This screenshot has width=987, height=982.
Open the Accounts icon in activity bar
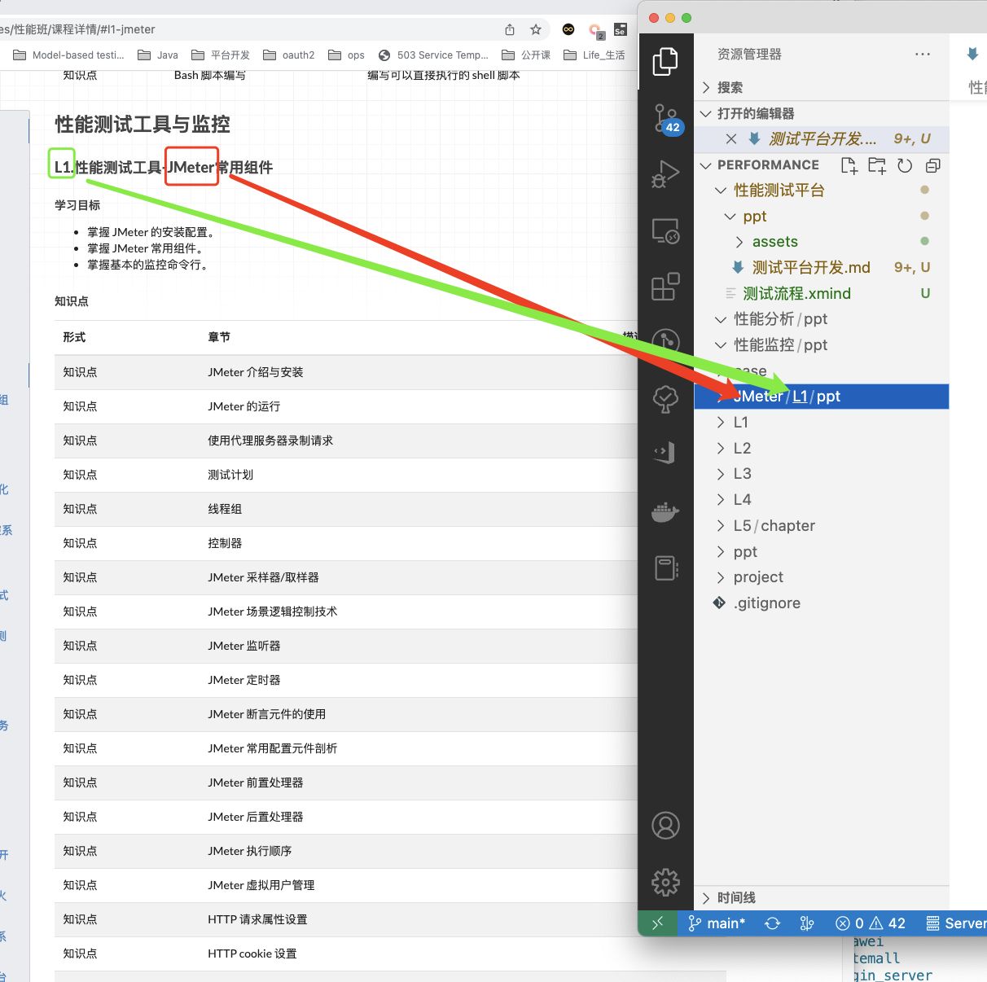tap(665, 826)
